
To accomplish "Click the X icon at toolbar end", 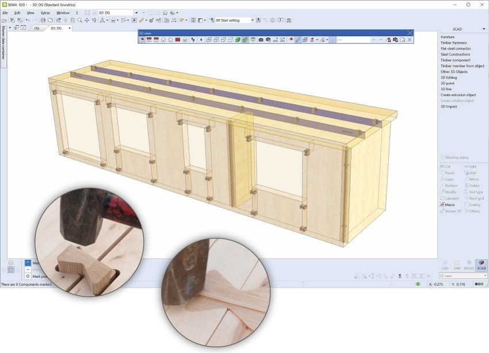I will tap(410, 40).
